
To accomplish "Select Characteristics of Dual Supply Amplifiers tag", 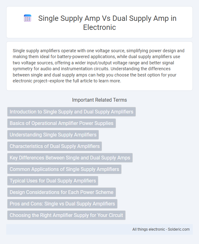I will click(54, 146).
